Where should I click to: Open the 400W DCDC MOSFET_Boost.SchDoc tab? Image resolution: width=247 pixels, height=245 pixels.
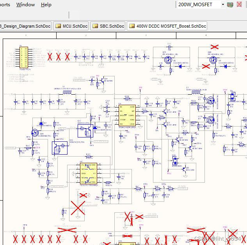(x=167, y=26)
